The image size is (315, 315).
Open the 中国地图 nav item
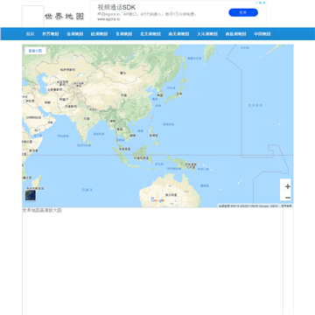tap(262, 34)
